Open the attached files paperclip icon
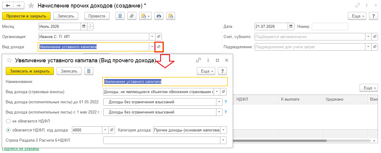This screenshot has width=381, height=153. pos(131,16)
